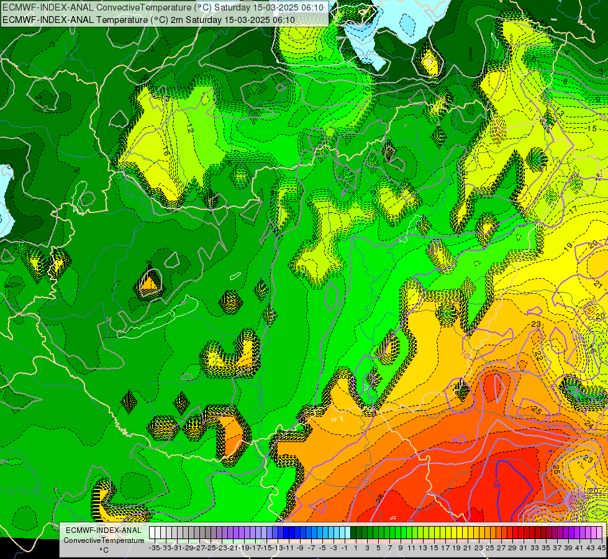Click the 45 tick label on legend

click(601, 548)
